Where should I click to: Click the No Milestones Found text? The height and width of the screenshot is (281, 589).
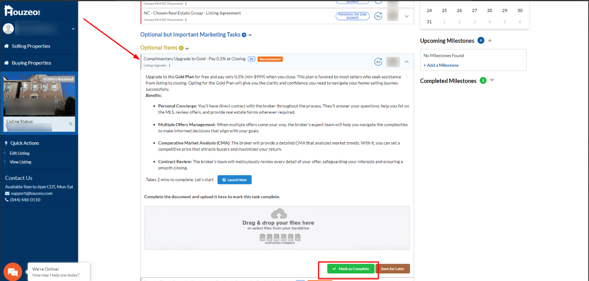(444, 56)
